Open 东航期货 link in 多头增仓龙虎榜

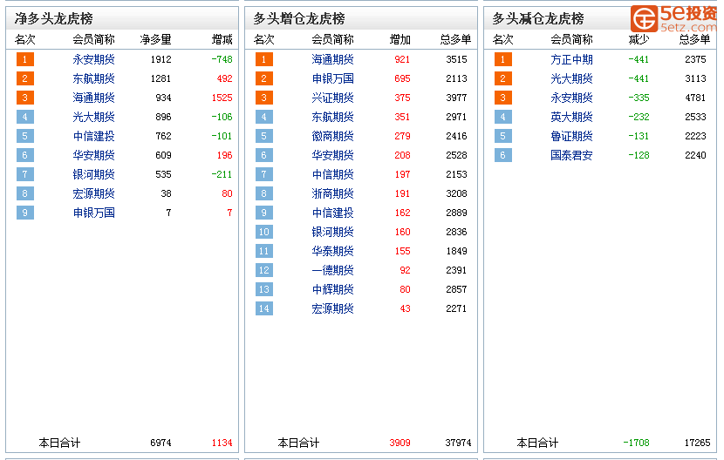pos(332,117)
